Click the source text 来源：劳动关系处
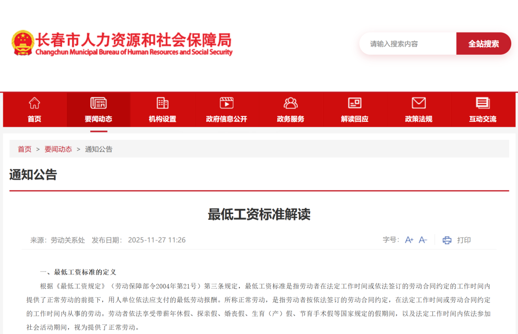The height and width of the screenshot is (334, 518). tap(58, 240)
